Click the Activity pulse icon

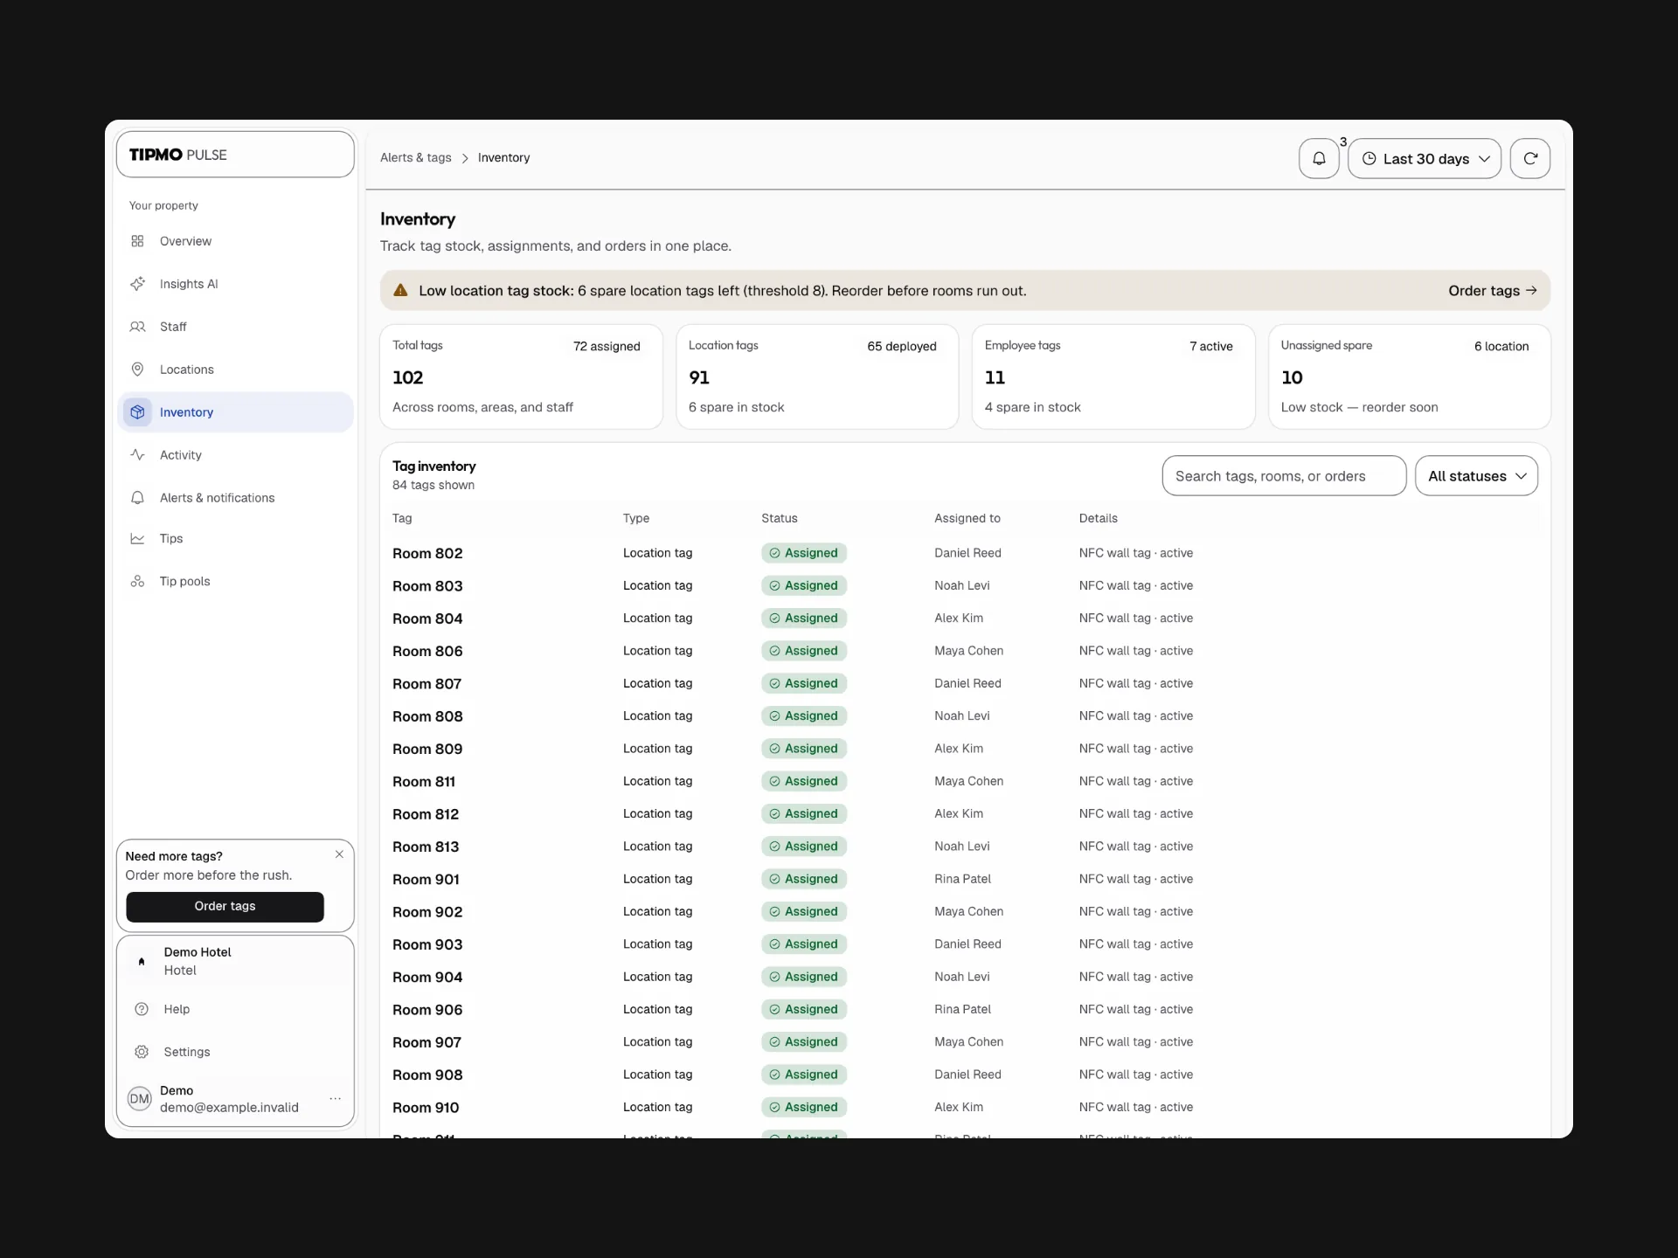[137, 455]
